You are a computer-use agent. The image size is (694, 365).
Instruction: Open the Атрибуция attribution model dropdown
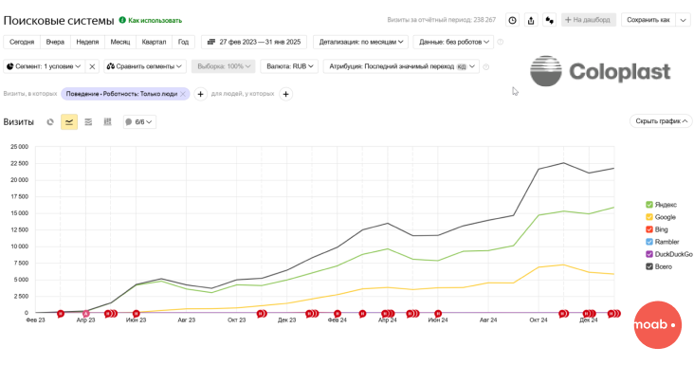pos(401,66)
